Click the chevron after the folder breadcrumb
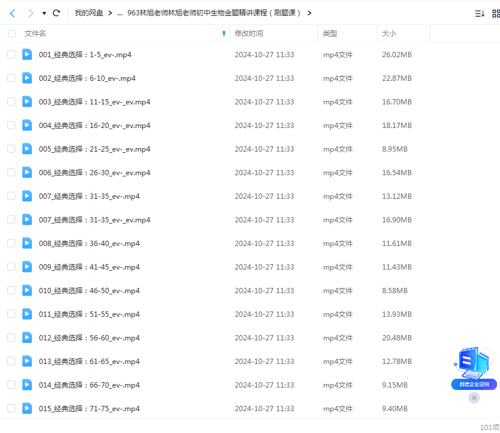Viewport: 500px width, 433px height. [310, 12]
